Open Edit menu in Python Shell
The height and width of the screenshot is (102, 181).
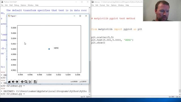click(6, 5)
